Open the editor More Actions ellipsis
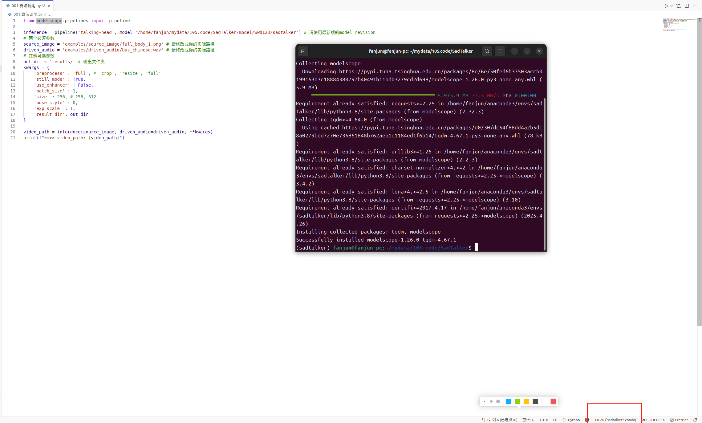Screen dimensions: 702x423 click(x=695, y=6)
